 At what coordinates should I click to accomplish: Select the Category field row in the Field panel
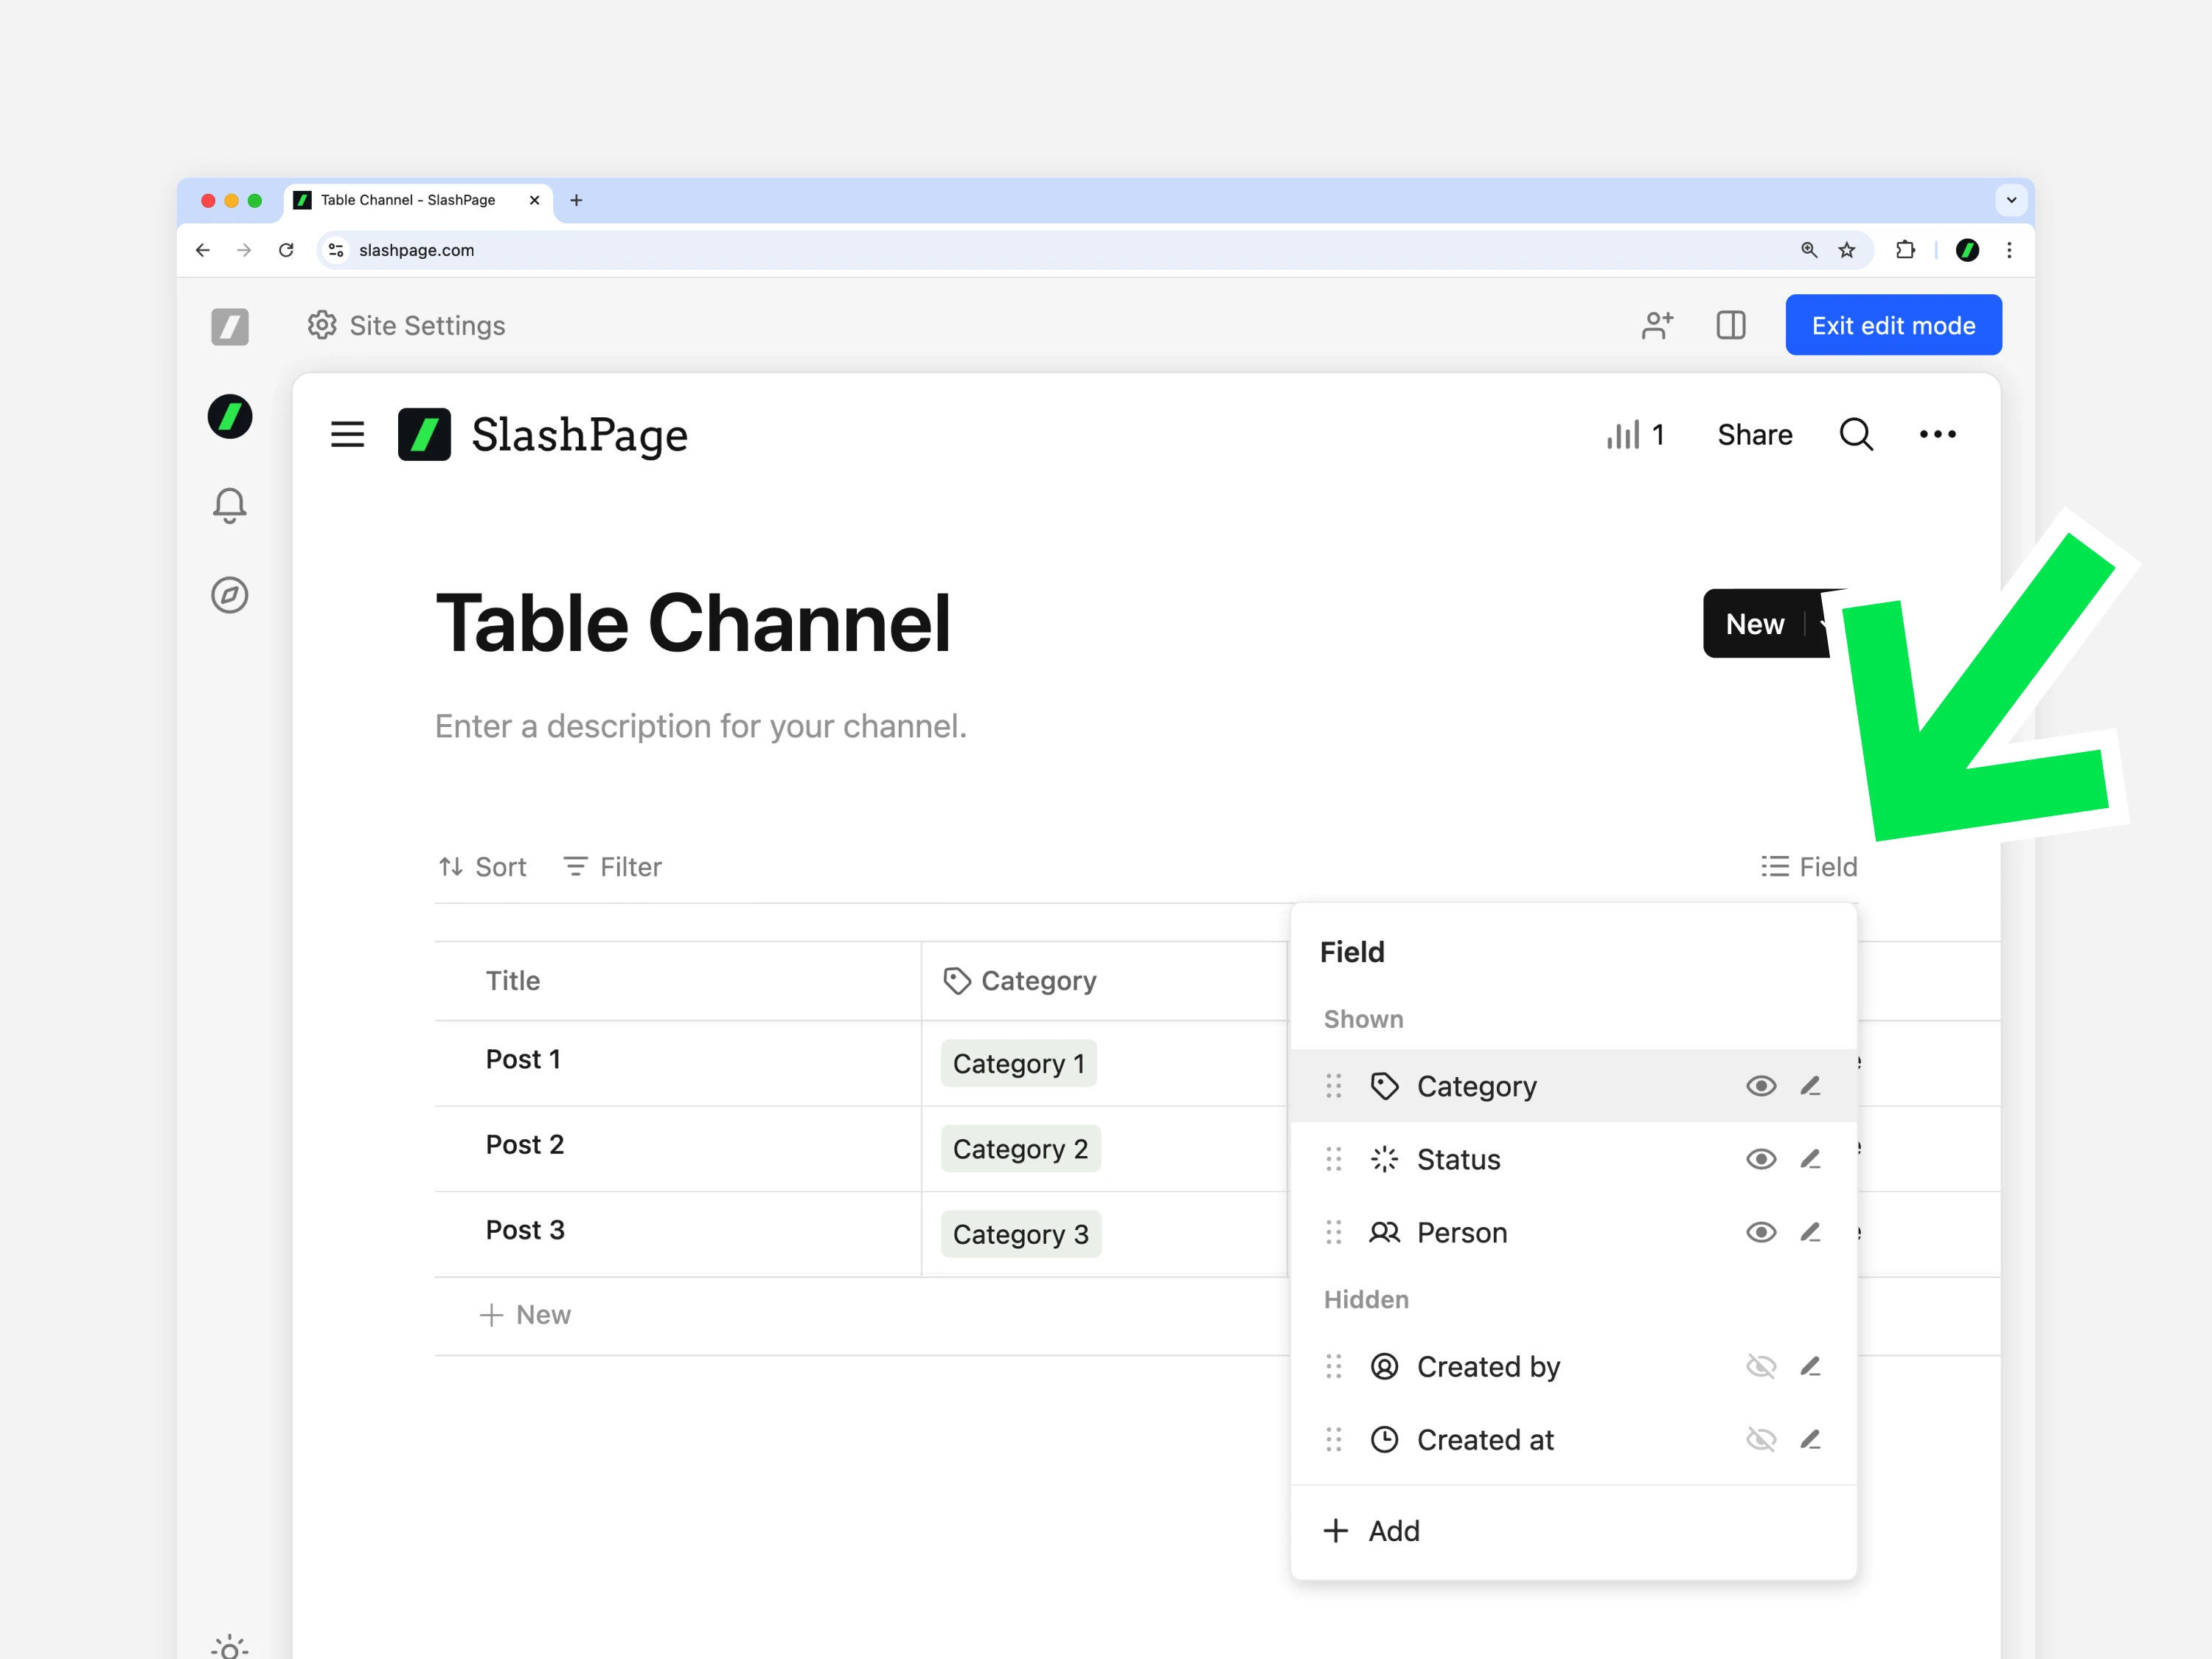[x=1574, y=1086]
